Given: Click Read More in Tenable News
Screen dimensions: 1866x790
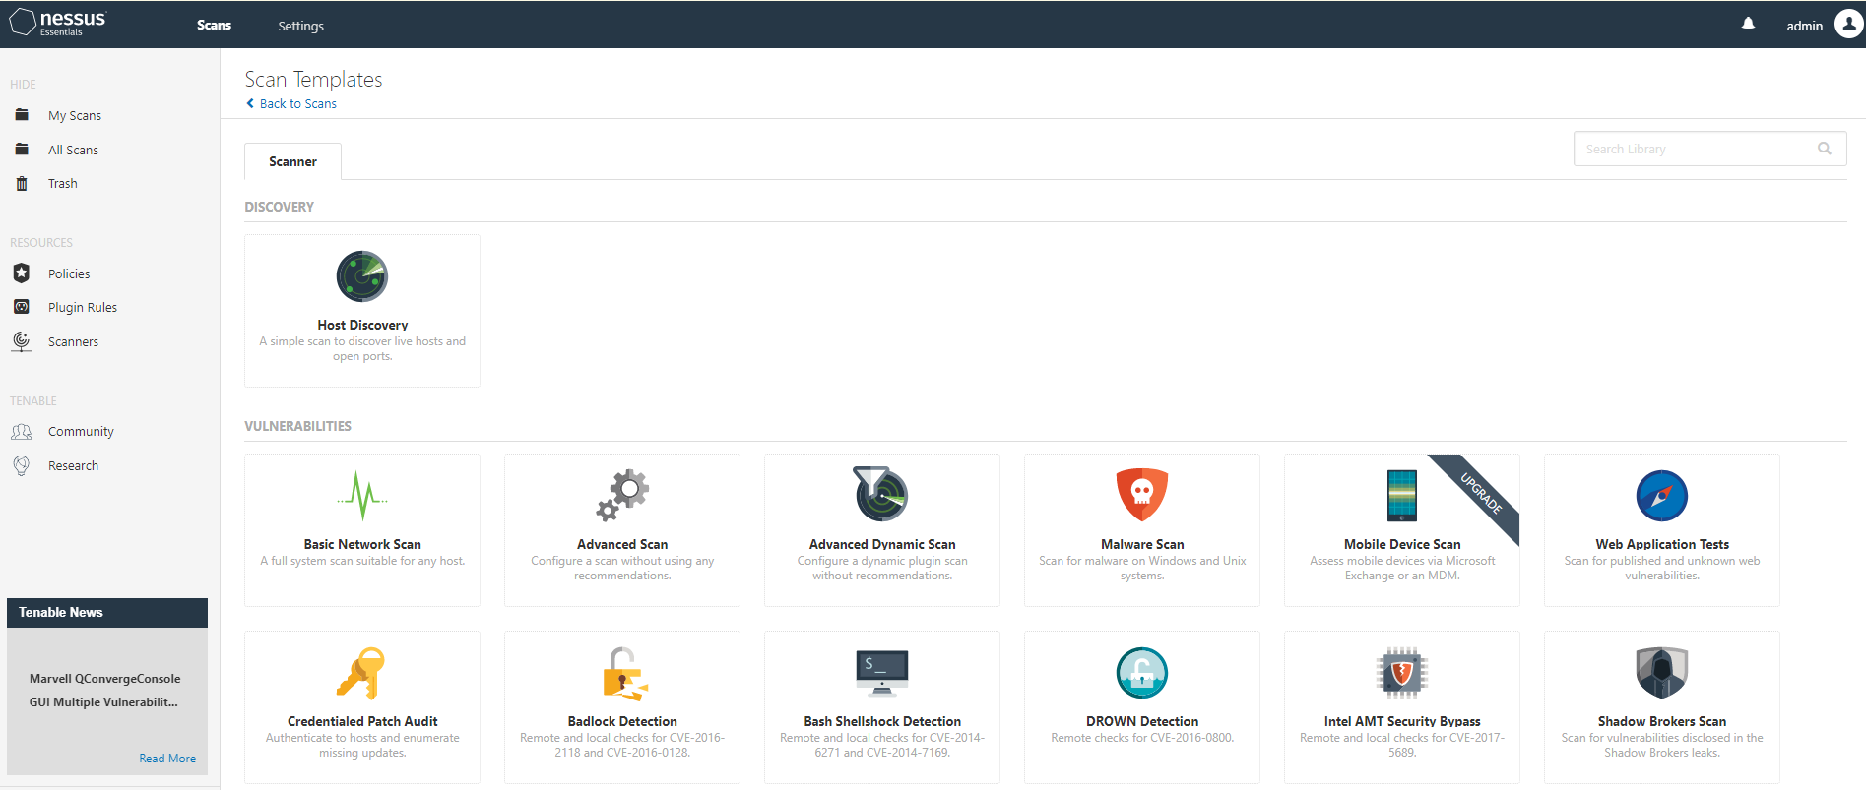Looking at the screenshot, I should click(167, 758).
